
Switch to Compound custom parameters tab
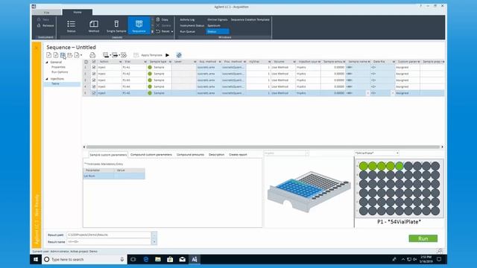pyautogui.click(x=151, y=155)
